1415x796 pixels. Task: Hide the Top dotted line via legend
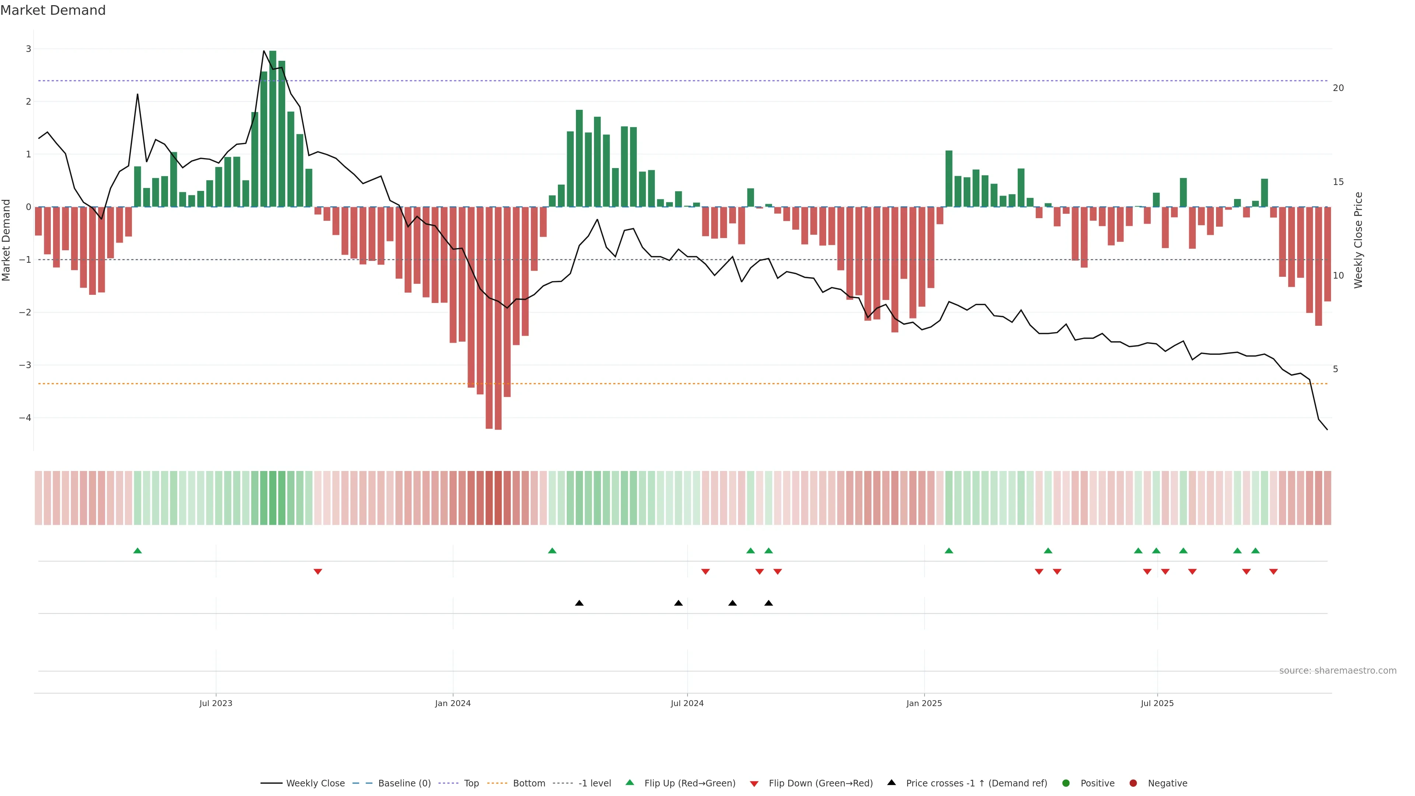point(471,783)
